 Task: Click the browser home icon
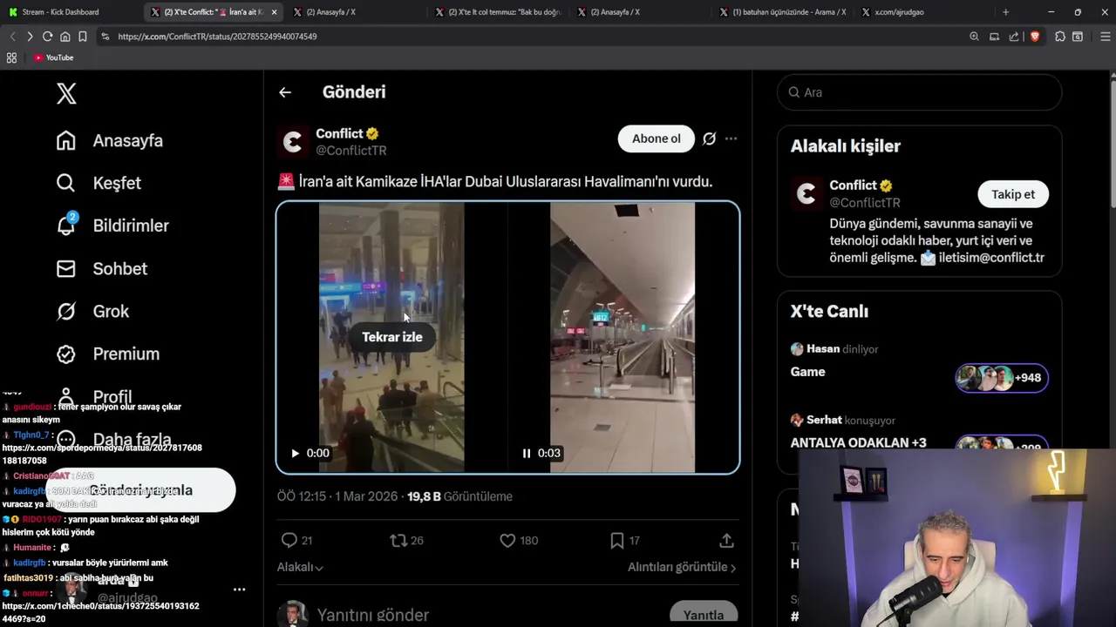[65, 37]
